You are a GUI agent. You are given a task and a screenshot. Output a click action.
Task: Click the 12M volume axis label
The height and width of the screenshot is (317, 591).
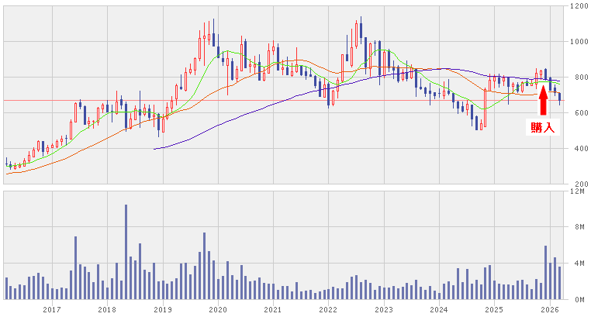[x=575, y=191]
